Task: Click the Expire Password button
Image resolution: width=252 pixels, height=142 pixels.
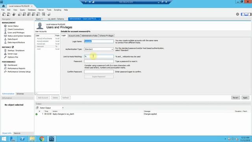Action: pos(99,77)
